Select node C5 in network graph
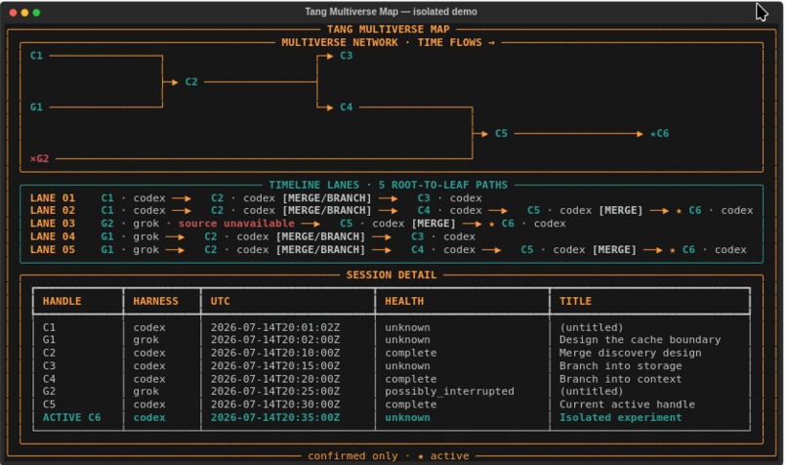This screenshot has width=787, height=465. tap(501, 134)
